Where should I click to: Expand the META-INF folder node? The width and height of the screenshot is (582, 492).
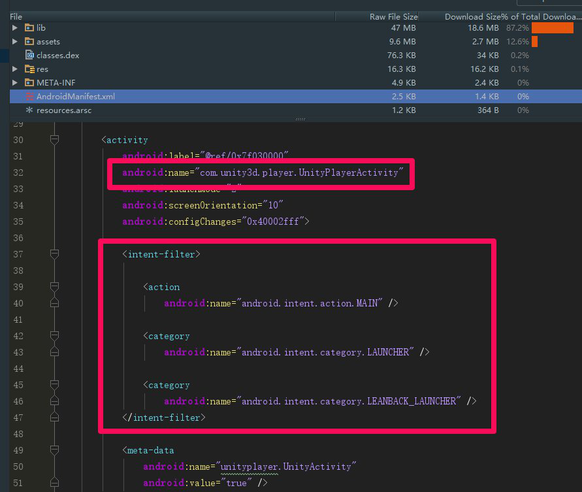pyautogui.click(x=16, y=82)
